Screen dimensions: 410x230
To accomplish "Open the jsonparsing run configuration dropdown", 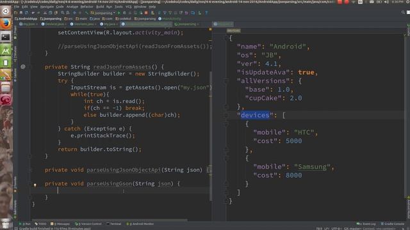I will [x=102, y=13].
